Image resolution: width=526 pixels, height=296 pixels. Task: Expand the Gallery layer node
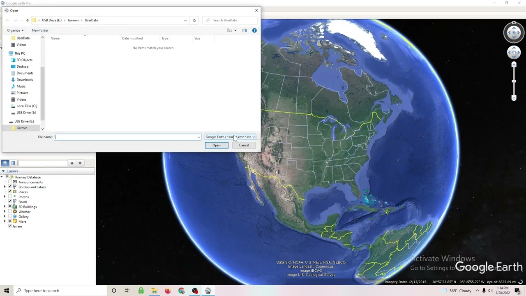pos(5,217)
